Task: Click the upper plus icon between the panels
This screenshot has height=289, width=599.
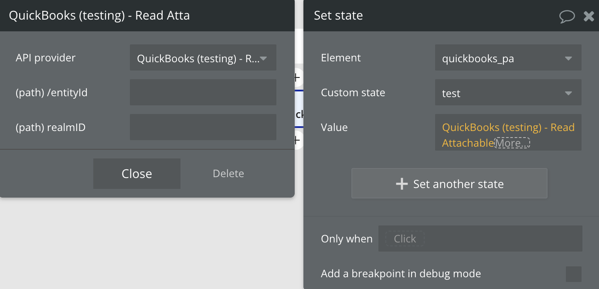Action: point(298,78)
